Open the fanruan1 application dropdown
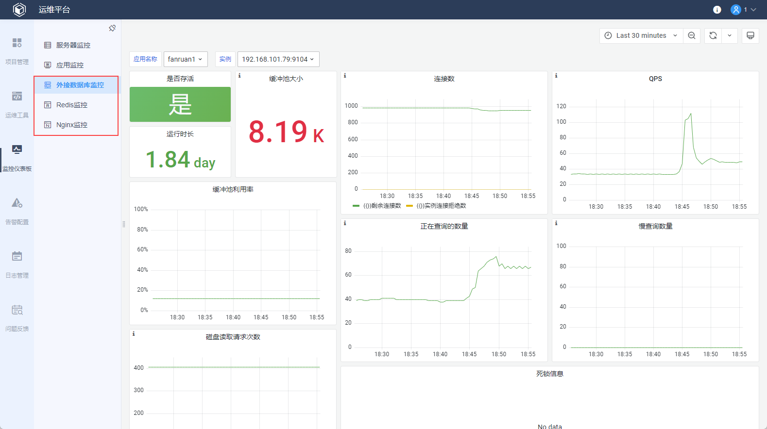 186,59
